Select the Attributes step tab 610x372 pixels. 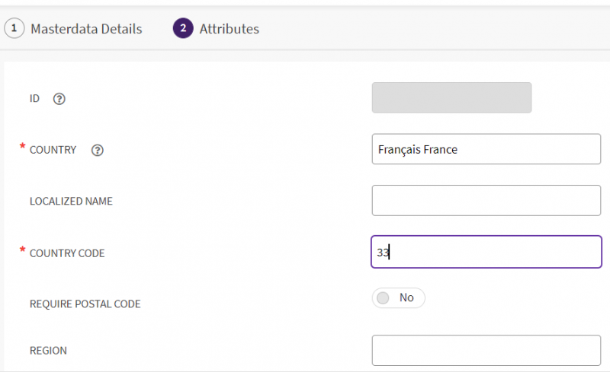[x=229, y=29]
